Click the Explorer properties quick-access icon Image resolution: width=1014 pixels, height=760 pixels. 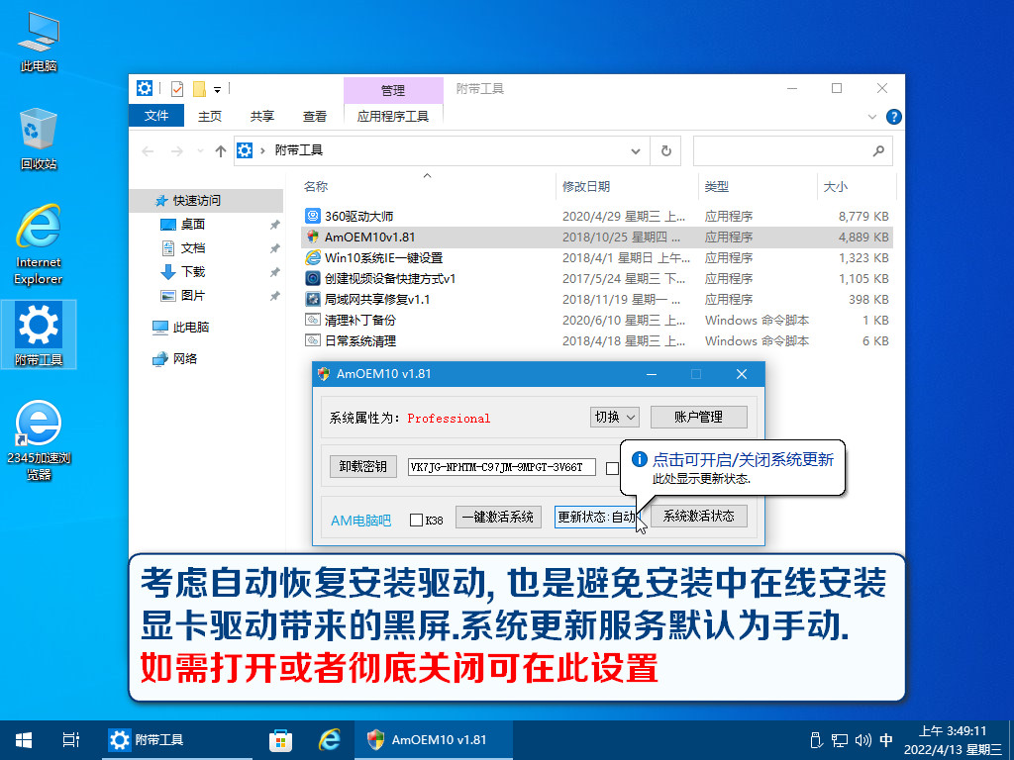pos(177,88)
